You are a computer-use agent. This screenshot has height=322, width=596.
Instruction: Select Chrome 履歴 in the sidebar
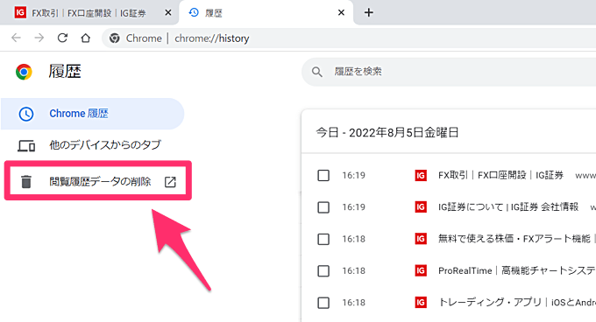tap(92, 114)
